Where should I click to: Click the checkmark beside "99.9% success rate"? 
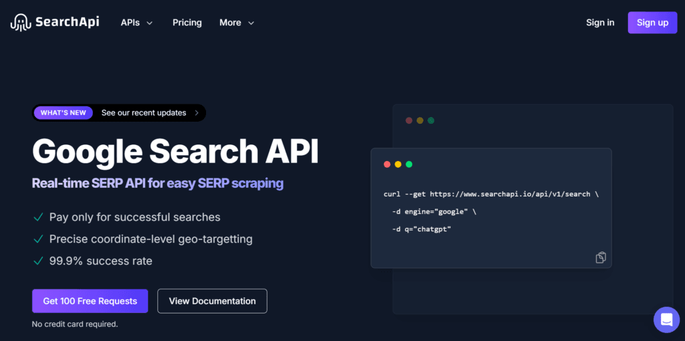(x=38, y=261)
